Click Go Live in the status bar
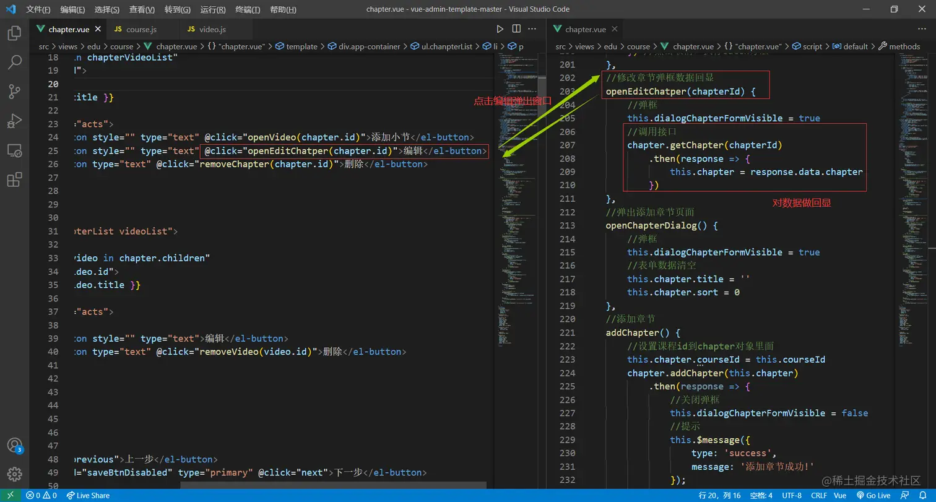The image size is (936, 502). tap(873, 495)
